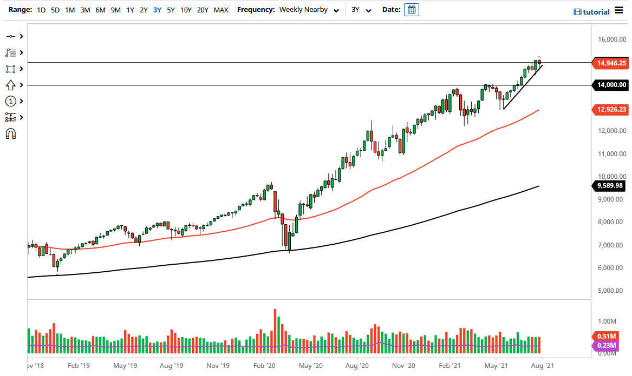Screen dimensions: 632x376
Task: Open the numbered callout tool
Action: (x=11, y=101)
